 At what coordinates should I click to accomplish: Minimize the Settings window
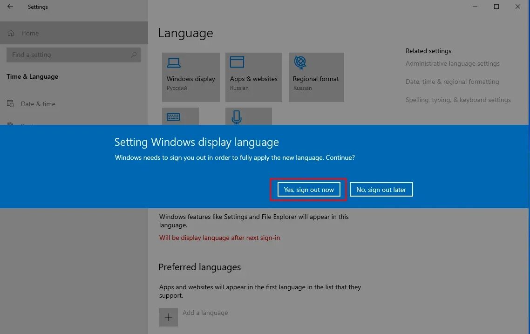point(475,7)
